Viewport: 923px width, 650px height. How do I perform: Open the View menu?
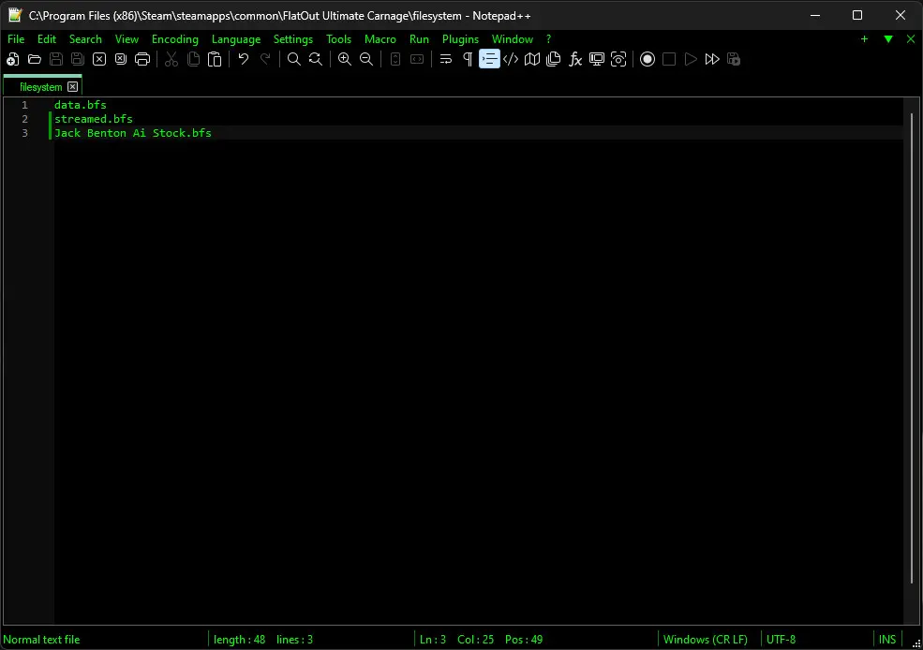coord(127,39)
